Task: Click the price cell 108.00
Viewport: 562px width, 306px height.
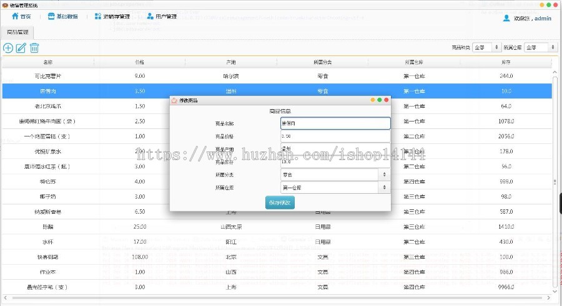Action: tap(140, 257)
